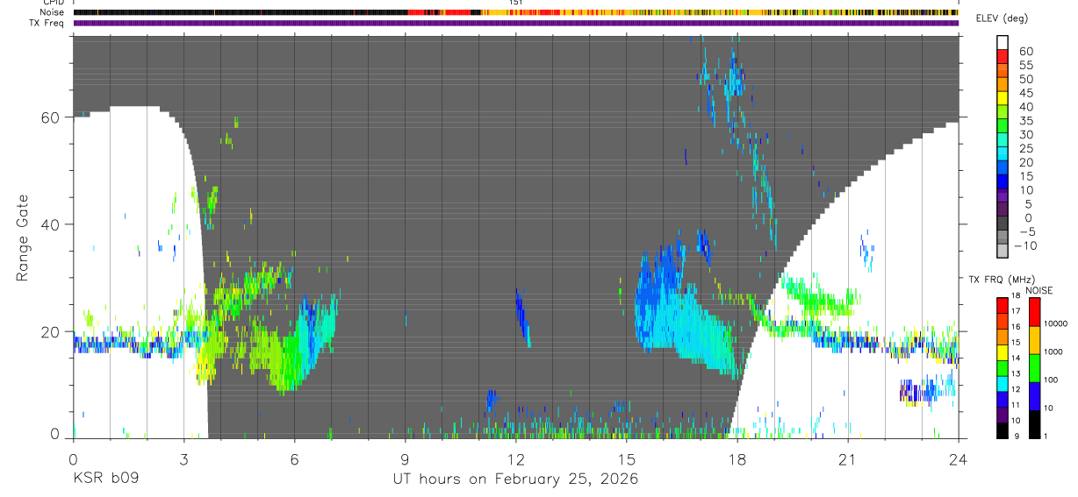
Task: Click the "151" CPID value above the noise strip
Action: tap(516, 3)
